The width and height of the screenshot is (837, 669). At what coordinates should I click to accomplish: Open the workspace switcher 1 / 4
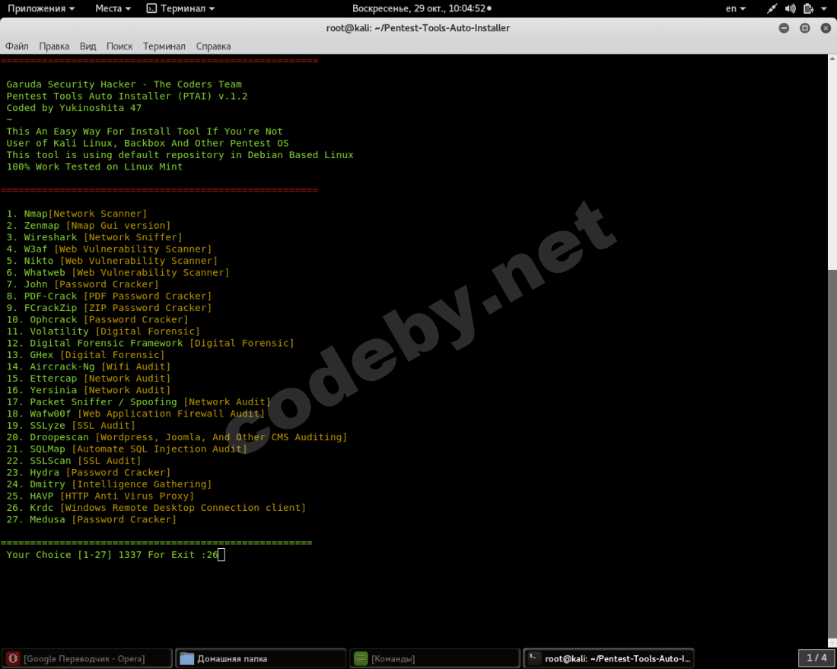[816, 658]
